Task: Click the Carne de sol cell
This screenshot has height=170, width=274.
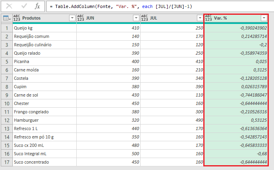Action: coord(45,95)
